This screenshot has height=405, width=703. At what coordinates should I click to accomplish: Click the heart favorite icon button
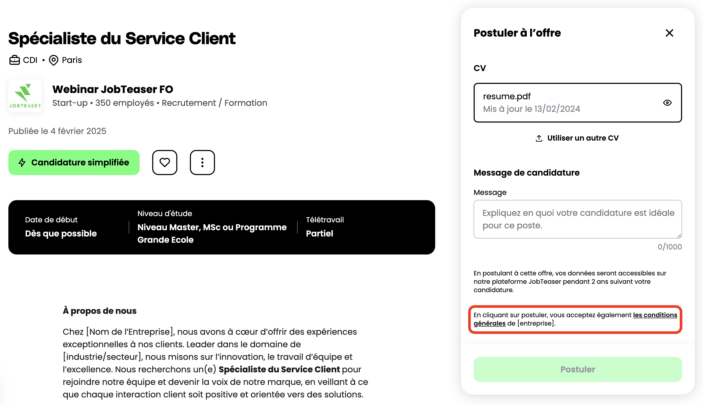pyautogui.click(x=165, y=163)
